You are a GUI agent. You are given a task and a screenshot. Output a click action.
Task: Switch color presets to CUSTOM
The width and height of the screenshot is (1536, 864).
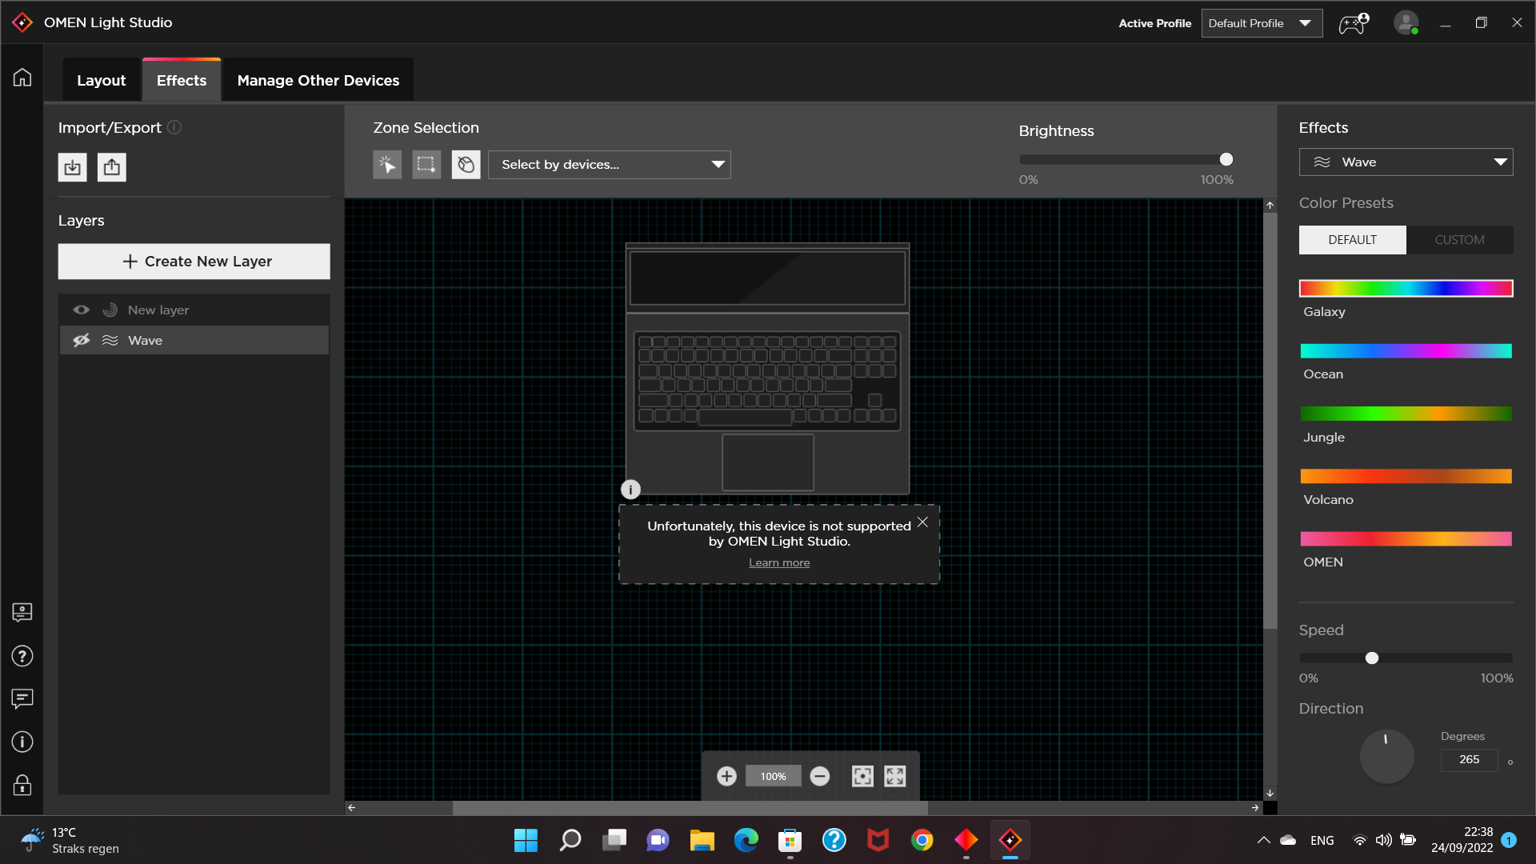pyautogui.click(x=1459, y=240)
